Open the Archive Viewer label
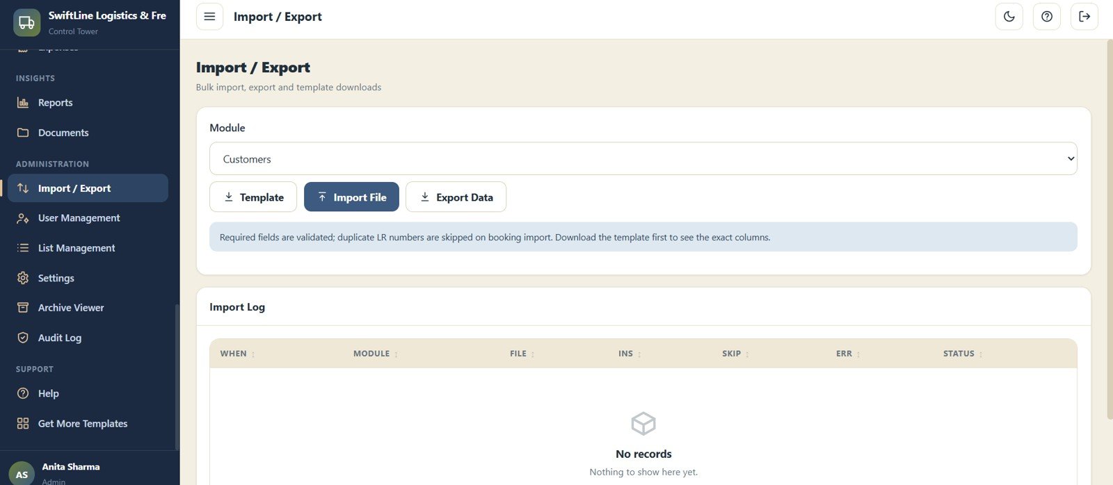The image size is (1113, 485). (71, 308)
